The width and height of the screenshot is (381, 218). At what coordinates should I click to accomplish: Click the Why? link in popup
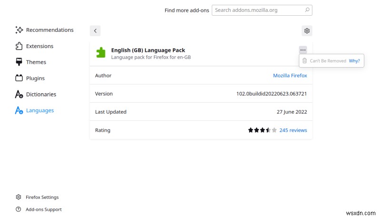(x=354, y=61)
